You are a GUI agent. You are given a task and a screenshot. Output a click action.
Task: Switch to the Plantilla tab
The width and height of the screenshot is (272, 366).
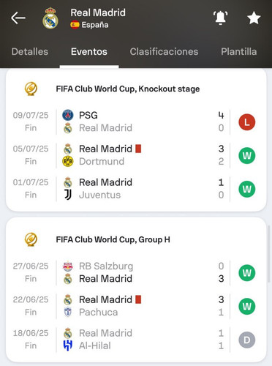point(239,51)
